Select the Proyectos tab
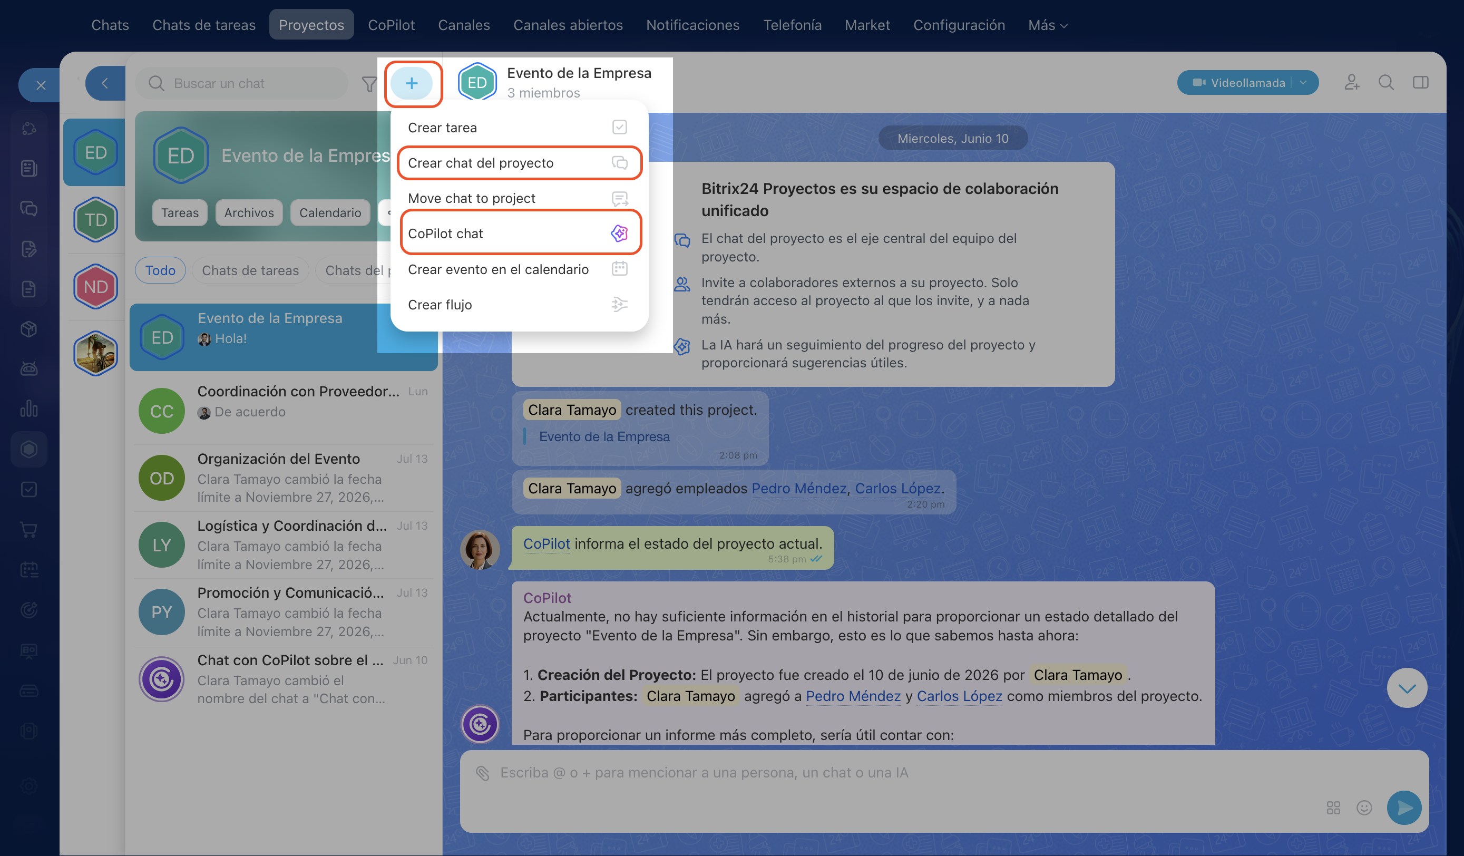This screenshot has height=856, width=1464. 311,25
